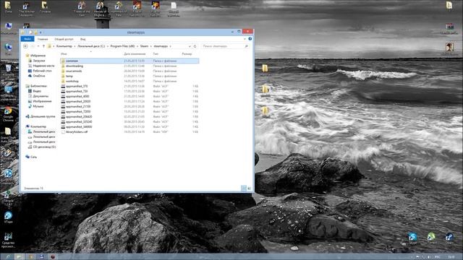463x260 pixels.
Task: Click the search steamapps field
Action: click(225, 46)
